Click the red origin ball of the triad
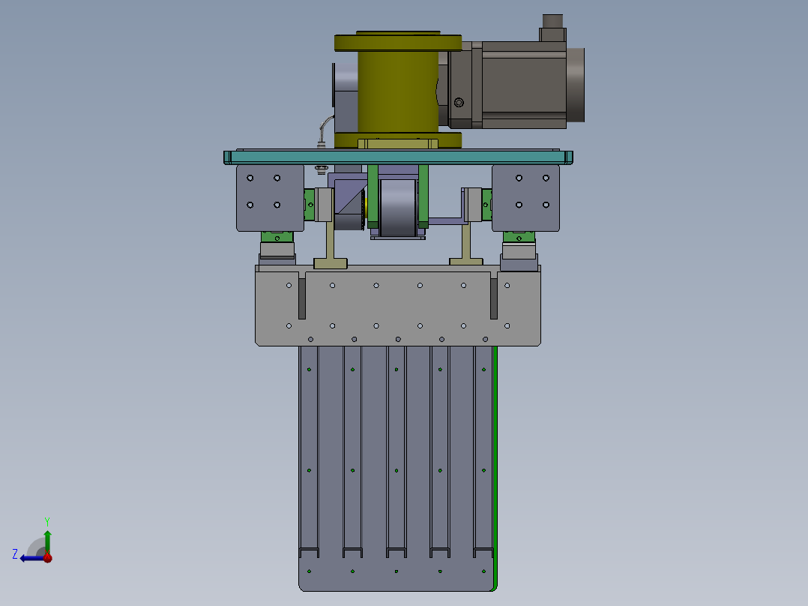The height and width of the screenshot is (606, 808). [x=47, y=557]
